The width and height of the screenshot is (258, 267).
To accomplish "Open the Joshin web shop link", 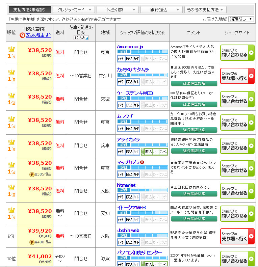I will (x=128, y=231).
